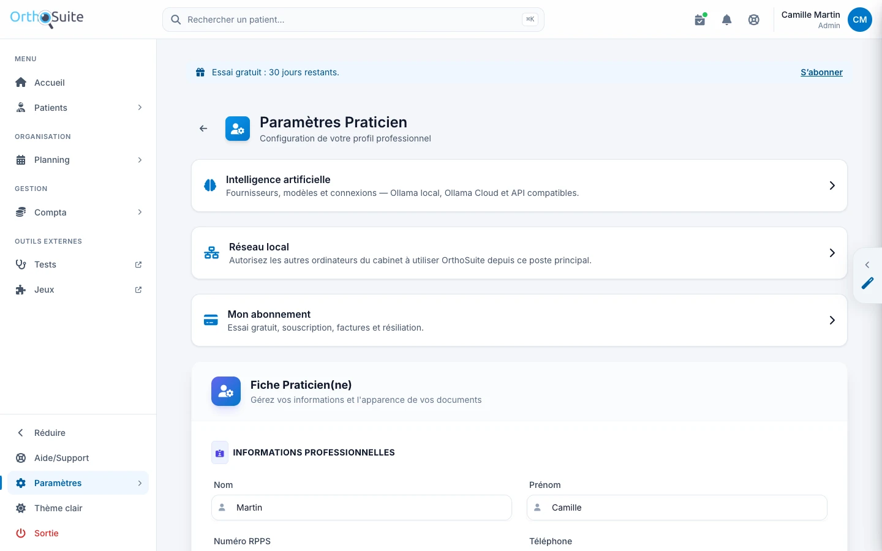
Task: Open Intelligence artificielle via its right chevron
Action: [832, 186]
